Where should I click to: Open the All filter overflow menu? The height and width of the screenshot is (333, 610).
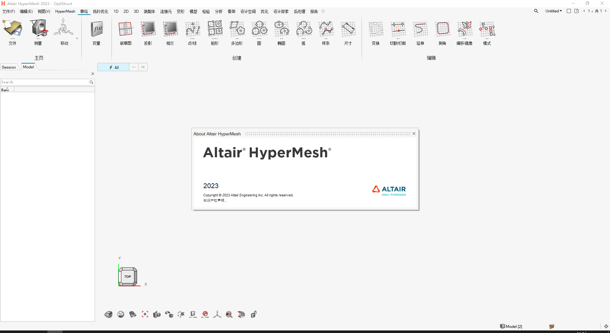[x=133, y=67]
